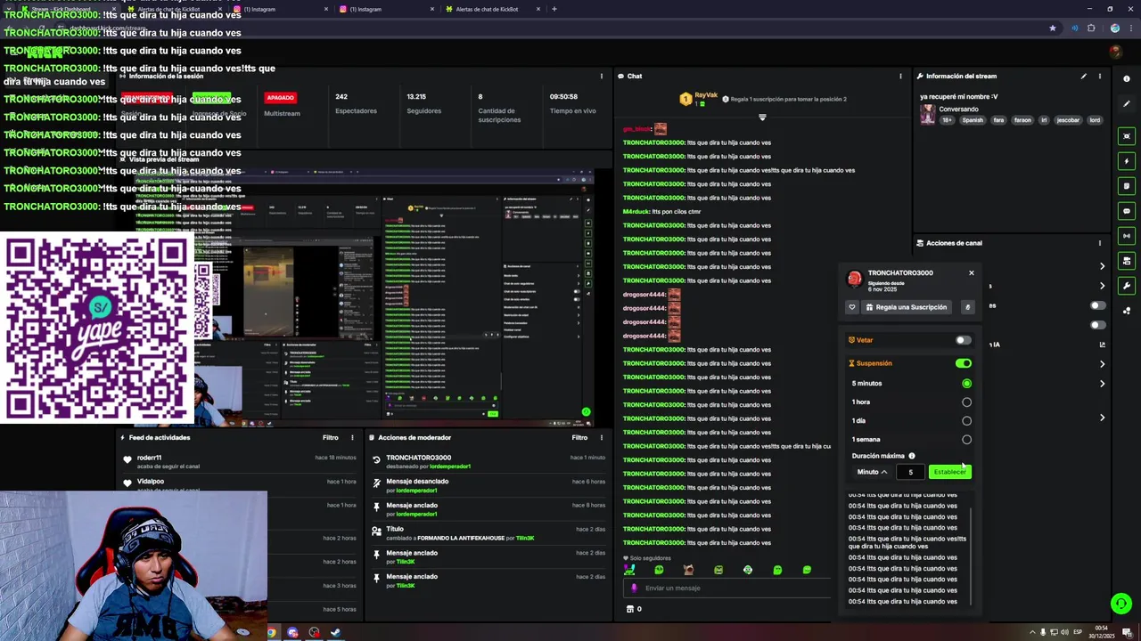Select the 5 minutos radio option

tap(966, 384)
